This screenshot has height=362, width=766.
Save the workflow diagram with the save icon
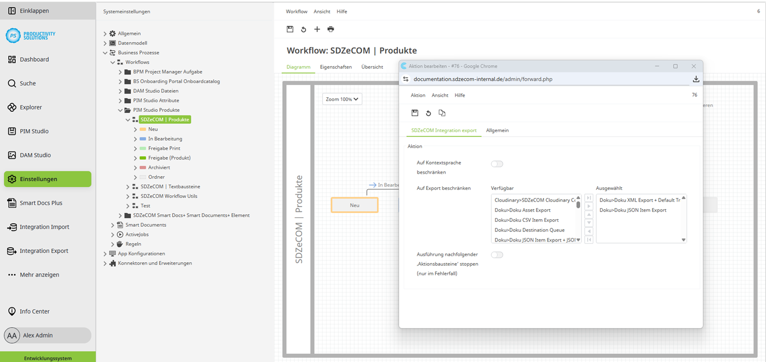tap(290, 29)
